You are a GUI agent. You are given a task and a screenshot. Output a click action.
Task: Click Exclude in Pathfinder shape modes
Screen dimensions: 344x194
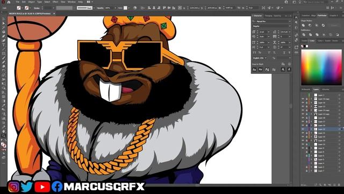(x=323, y=25)
